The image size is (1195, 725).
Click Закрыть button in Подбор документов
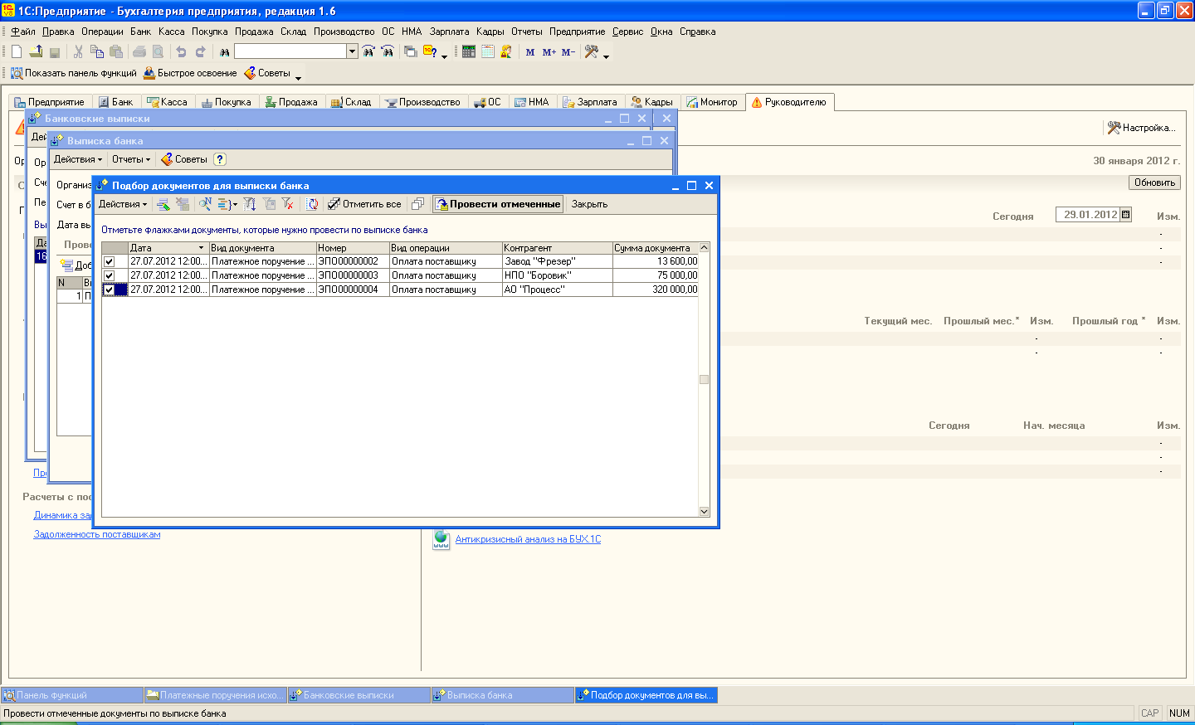point(589,204)
